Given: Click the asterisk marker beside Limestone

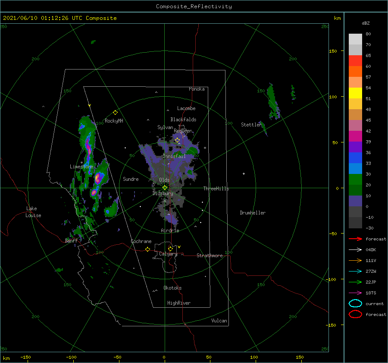Looking at the screenshot, I should [81, 163].
